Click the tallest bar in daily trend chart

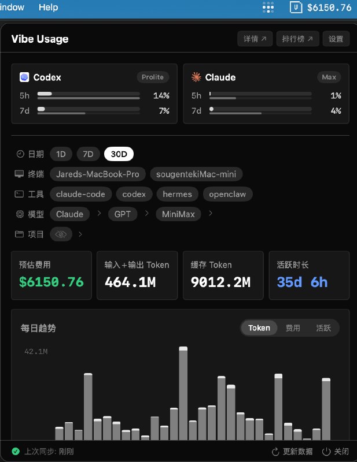click(183, 393)
